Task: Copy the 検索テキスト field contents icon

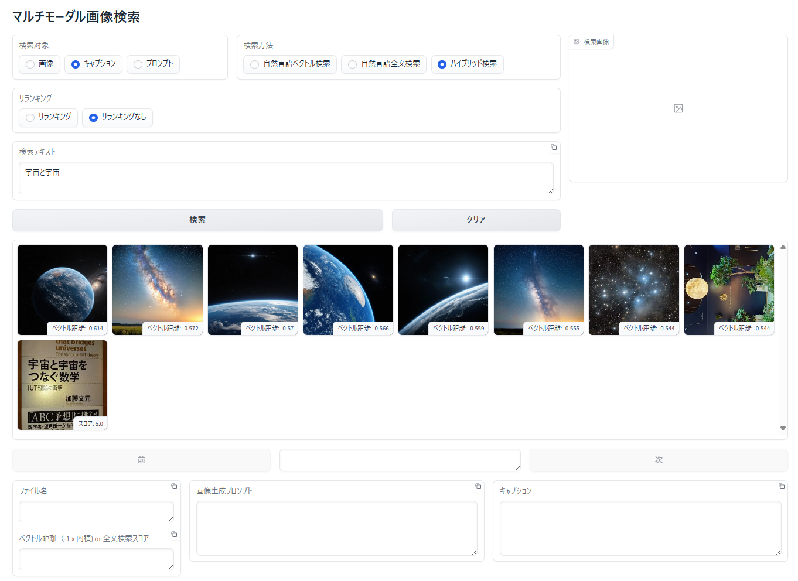Action: click(x=554, y=148)
